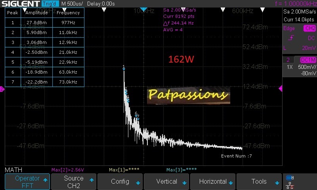This screenshot has width=317, height=190.
Task: Toggle the channel 2 tab indicator
Action: coord(288,60)
